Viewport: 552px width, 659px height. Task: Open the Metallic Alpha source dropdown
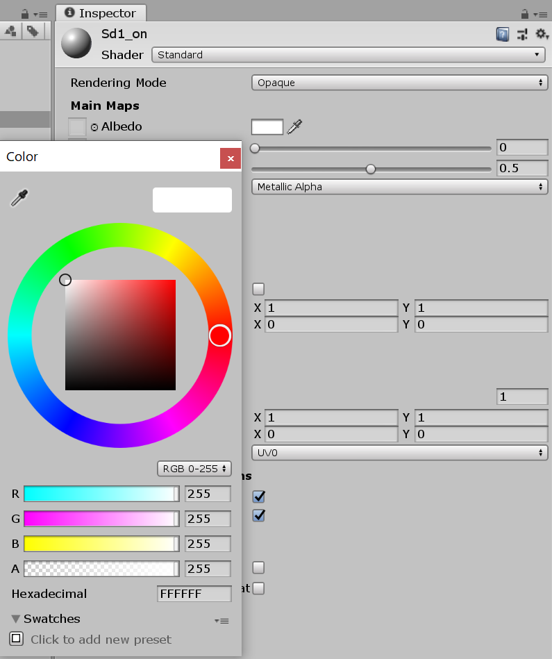click(x=399, y=187)
